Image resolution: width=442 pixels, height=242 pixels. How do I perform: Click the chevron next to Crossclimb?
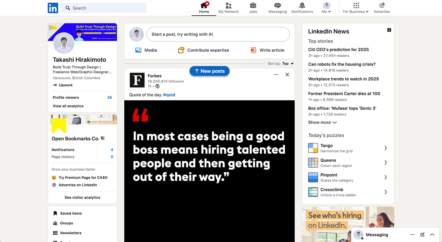(x=385, y=192)
